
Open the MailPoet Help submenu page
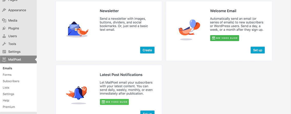click(6, 100)
